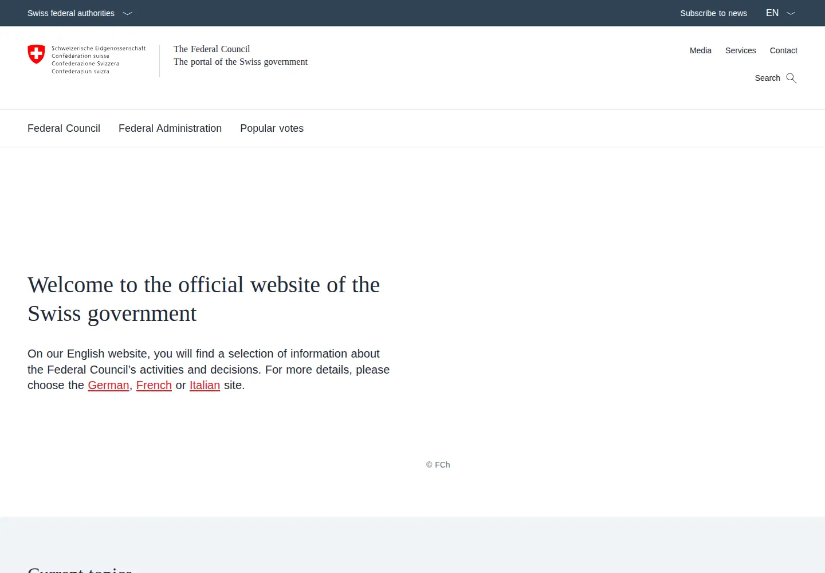Go to the Services page
This screenshot has height=573, width=825.
[740, 50]
